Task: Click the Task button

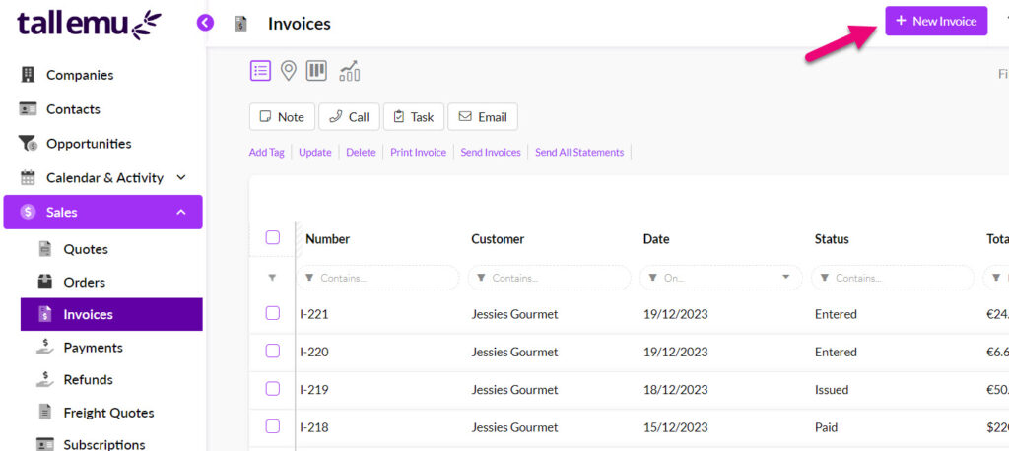Action: (413, 116)
